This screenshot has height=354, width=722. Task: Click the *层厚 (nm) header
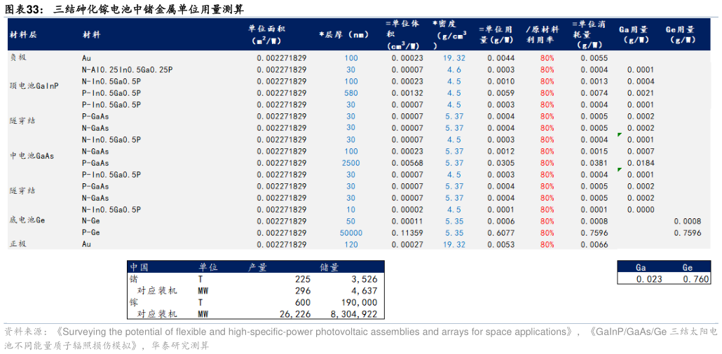click(343, 34)
